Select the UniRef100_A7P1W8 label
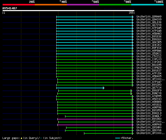Image resolution: width=166 pixels, height=140 pixels. 149,31
